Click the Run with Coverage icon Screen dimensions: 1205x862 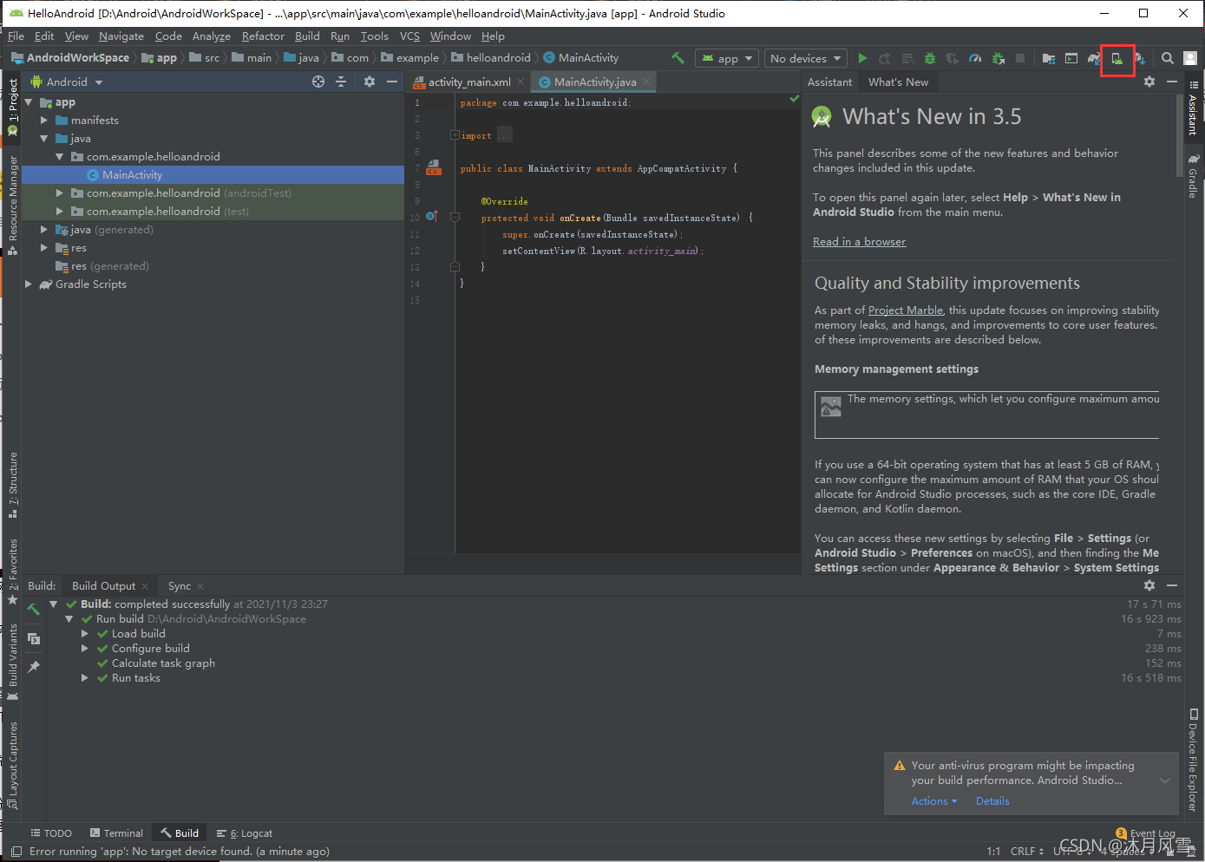tap(953, 58)
